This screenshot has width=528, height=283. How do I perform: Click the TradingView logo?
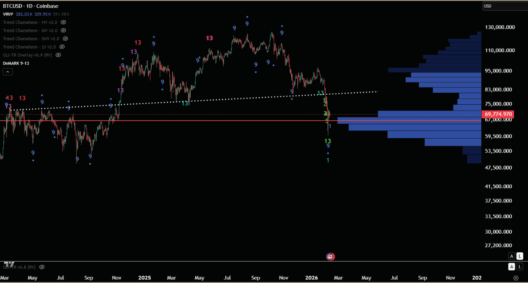tap(9, 265)
